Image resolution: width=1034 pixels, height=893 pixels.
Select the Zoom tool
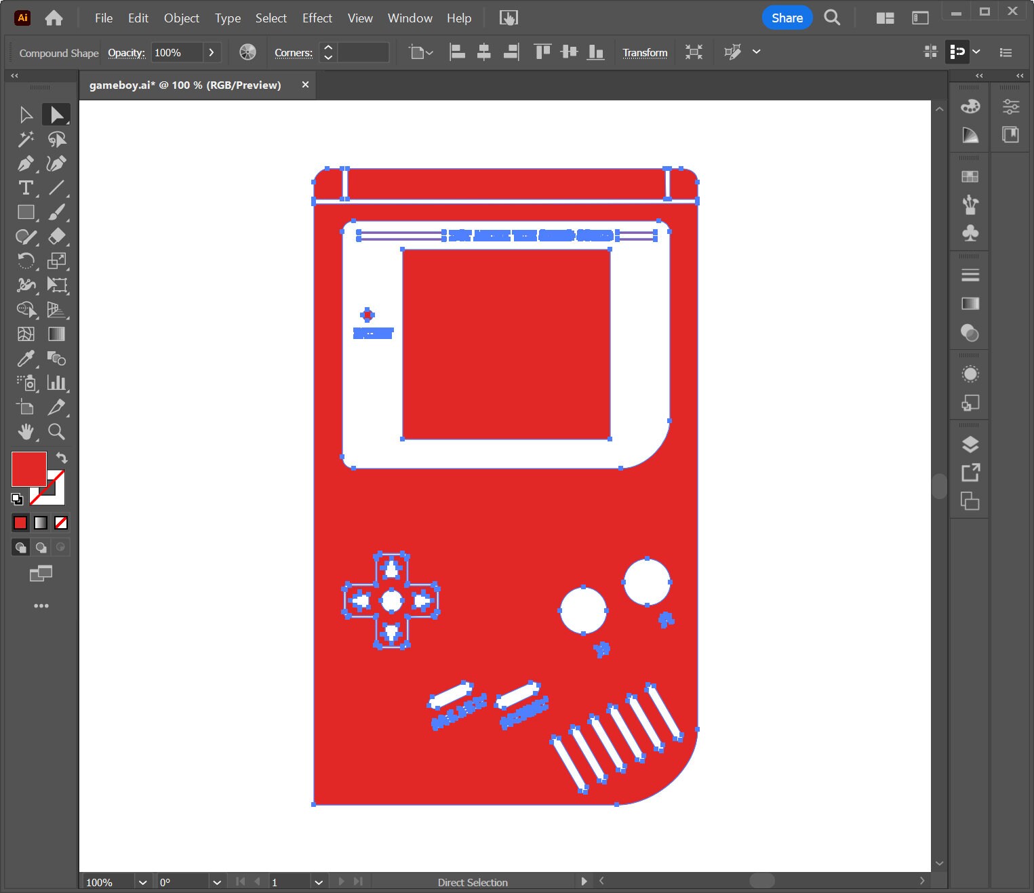pyautogui.click(x=57, y=432)
